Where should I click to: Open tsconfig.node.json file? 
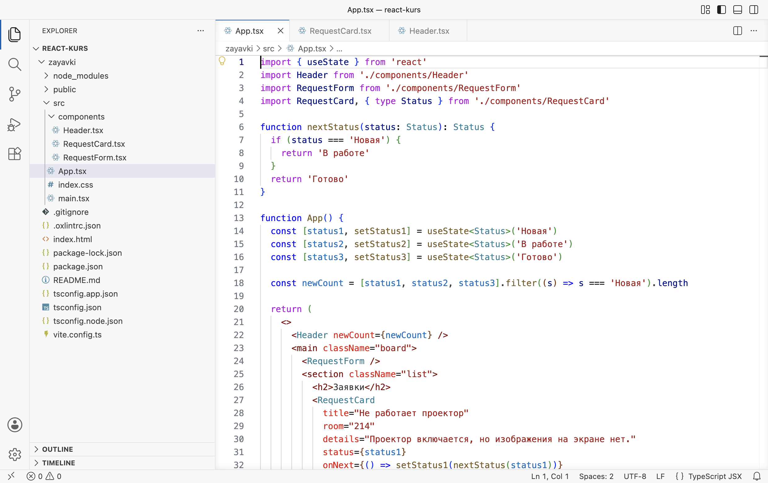coord(122,321)
